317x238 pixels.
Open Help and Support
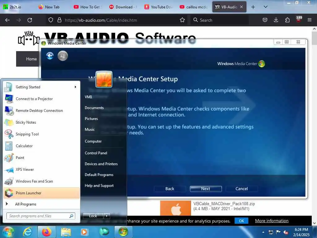[x=99, y=186]
